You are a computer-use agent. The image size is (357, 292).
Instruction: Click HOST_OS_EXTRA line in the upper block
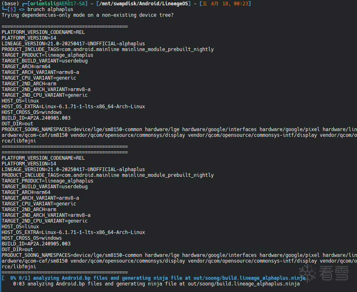click(73, 107)
